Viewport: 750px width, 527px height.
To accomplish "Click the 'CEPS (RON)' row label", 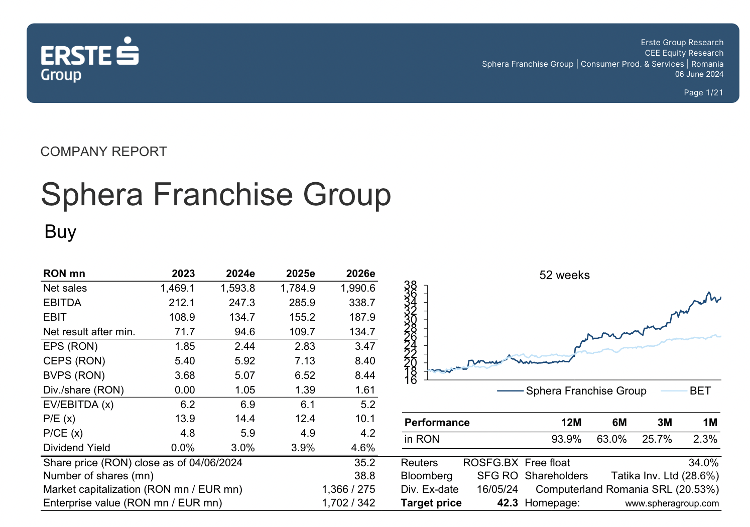I will pyautogui.click(x=74, y=361).
